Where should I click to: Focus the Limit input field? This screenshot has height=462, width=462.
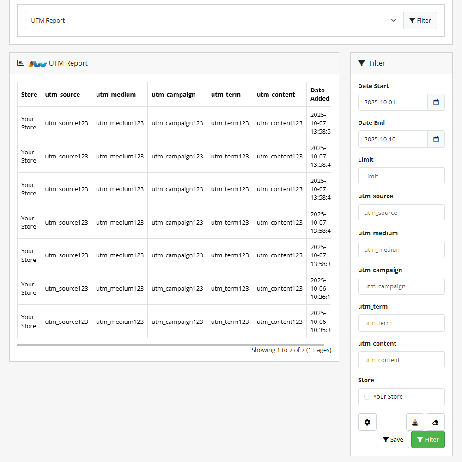[x=401, y=176]
